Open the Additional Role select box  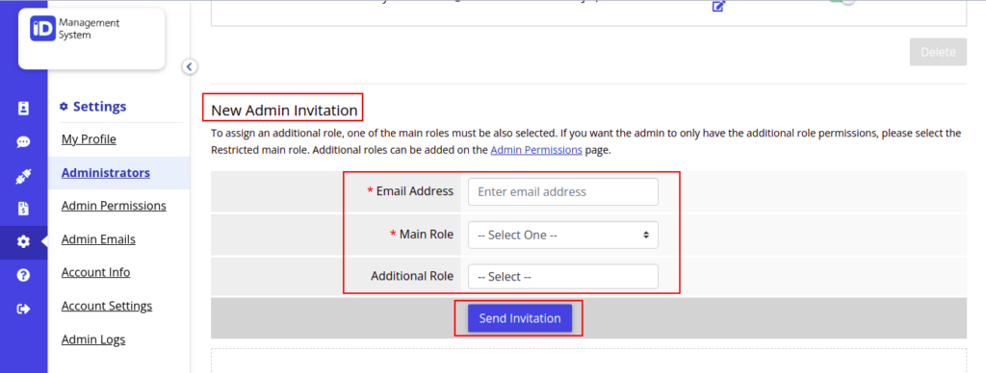point(562,276)
